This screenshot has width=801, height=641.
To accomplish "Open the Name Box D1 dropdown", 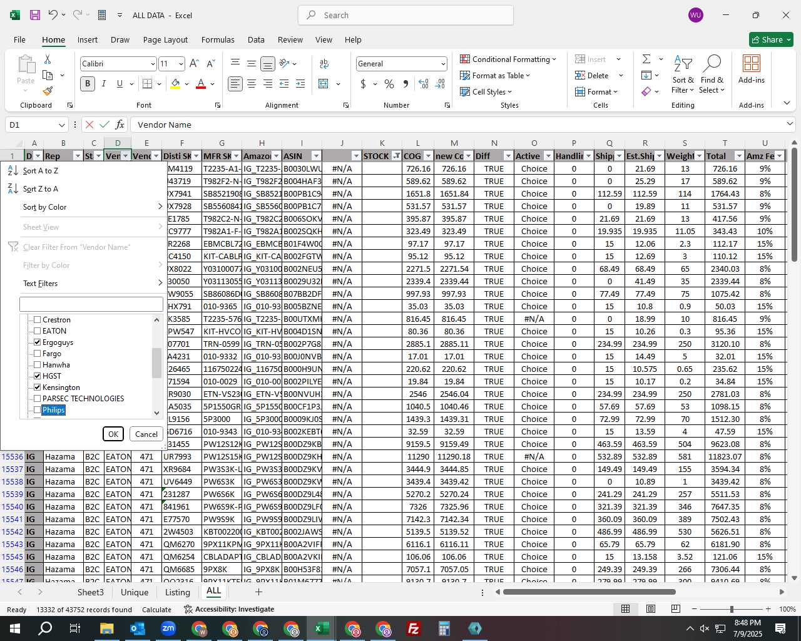I will point(61,125).
